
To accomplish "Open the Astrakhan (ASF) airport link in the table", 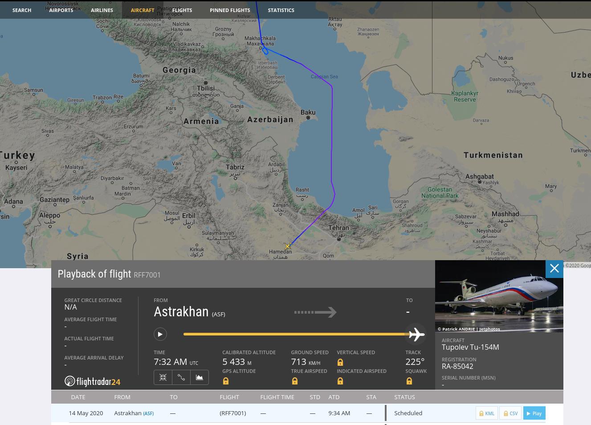I will pos(148,413).
